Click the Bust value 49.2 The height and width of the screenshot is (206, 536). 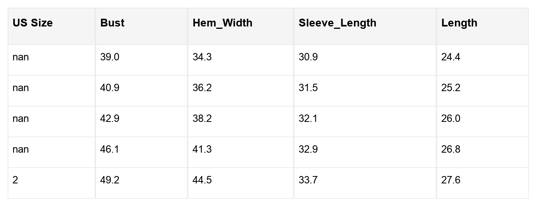110,180
